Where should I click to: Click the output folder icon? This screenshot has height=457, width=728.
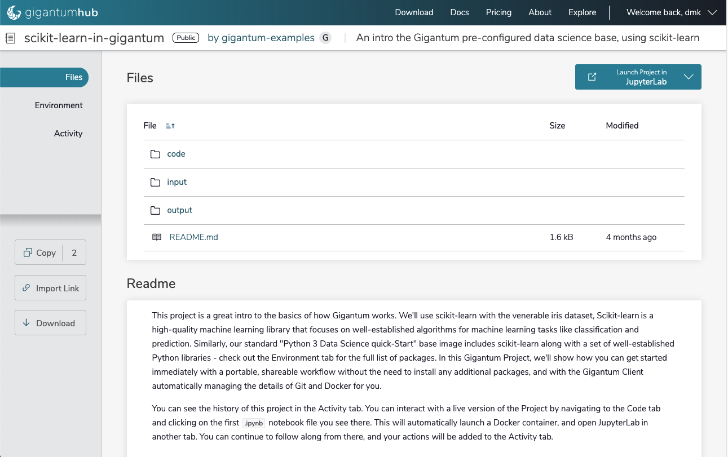[155, 210]
